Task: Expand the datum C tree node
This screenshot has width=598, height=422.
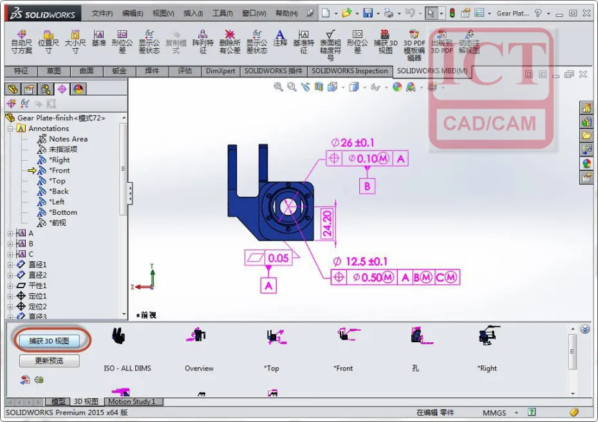Action: click(x=10, y=254)
